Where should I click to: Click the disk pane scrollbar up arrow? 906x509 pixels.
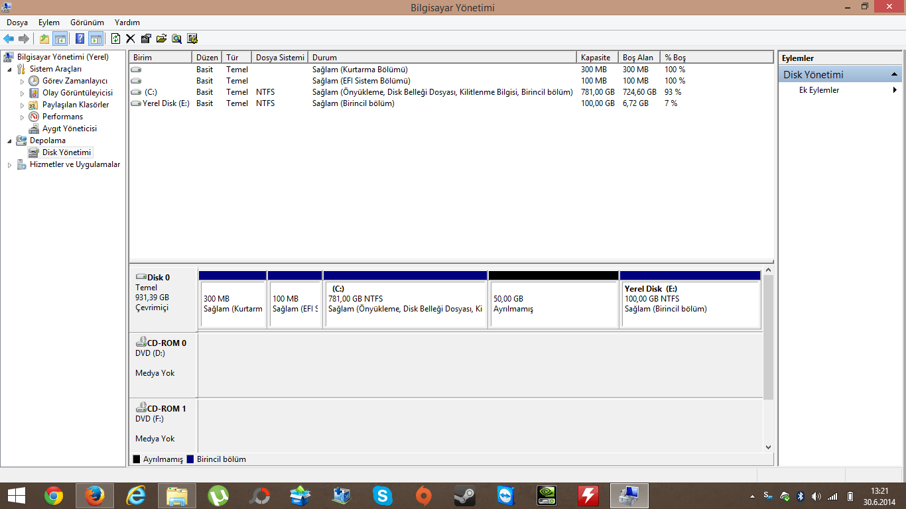[x=769, y=270]
